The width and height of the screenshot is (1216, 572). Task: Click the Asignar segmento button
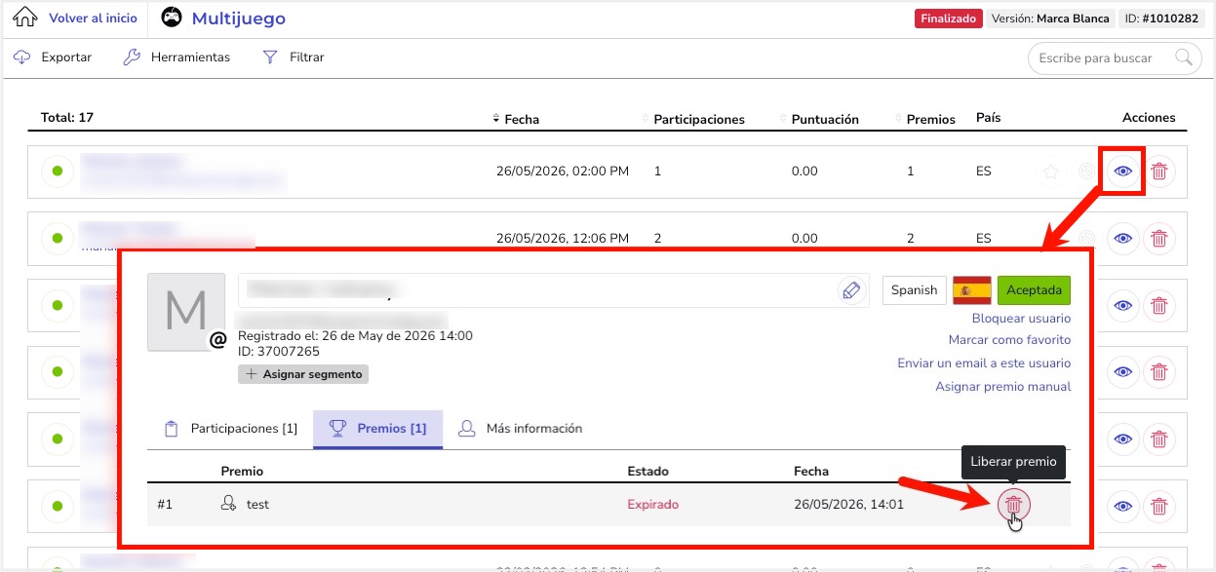[303, 374]
